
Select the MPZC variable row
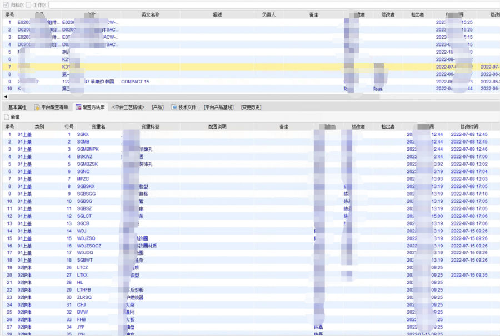coord(251,179)
